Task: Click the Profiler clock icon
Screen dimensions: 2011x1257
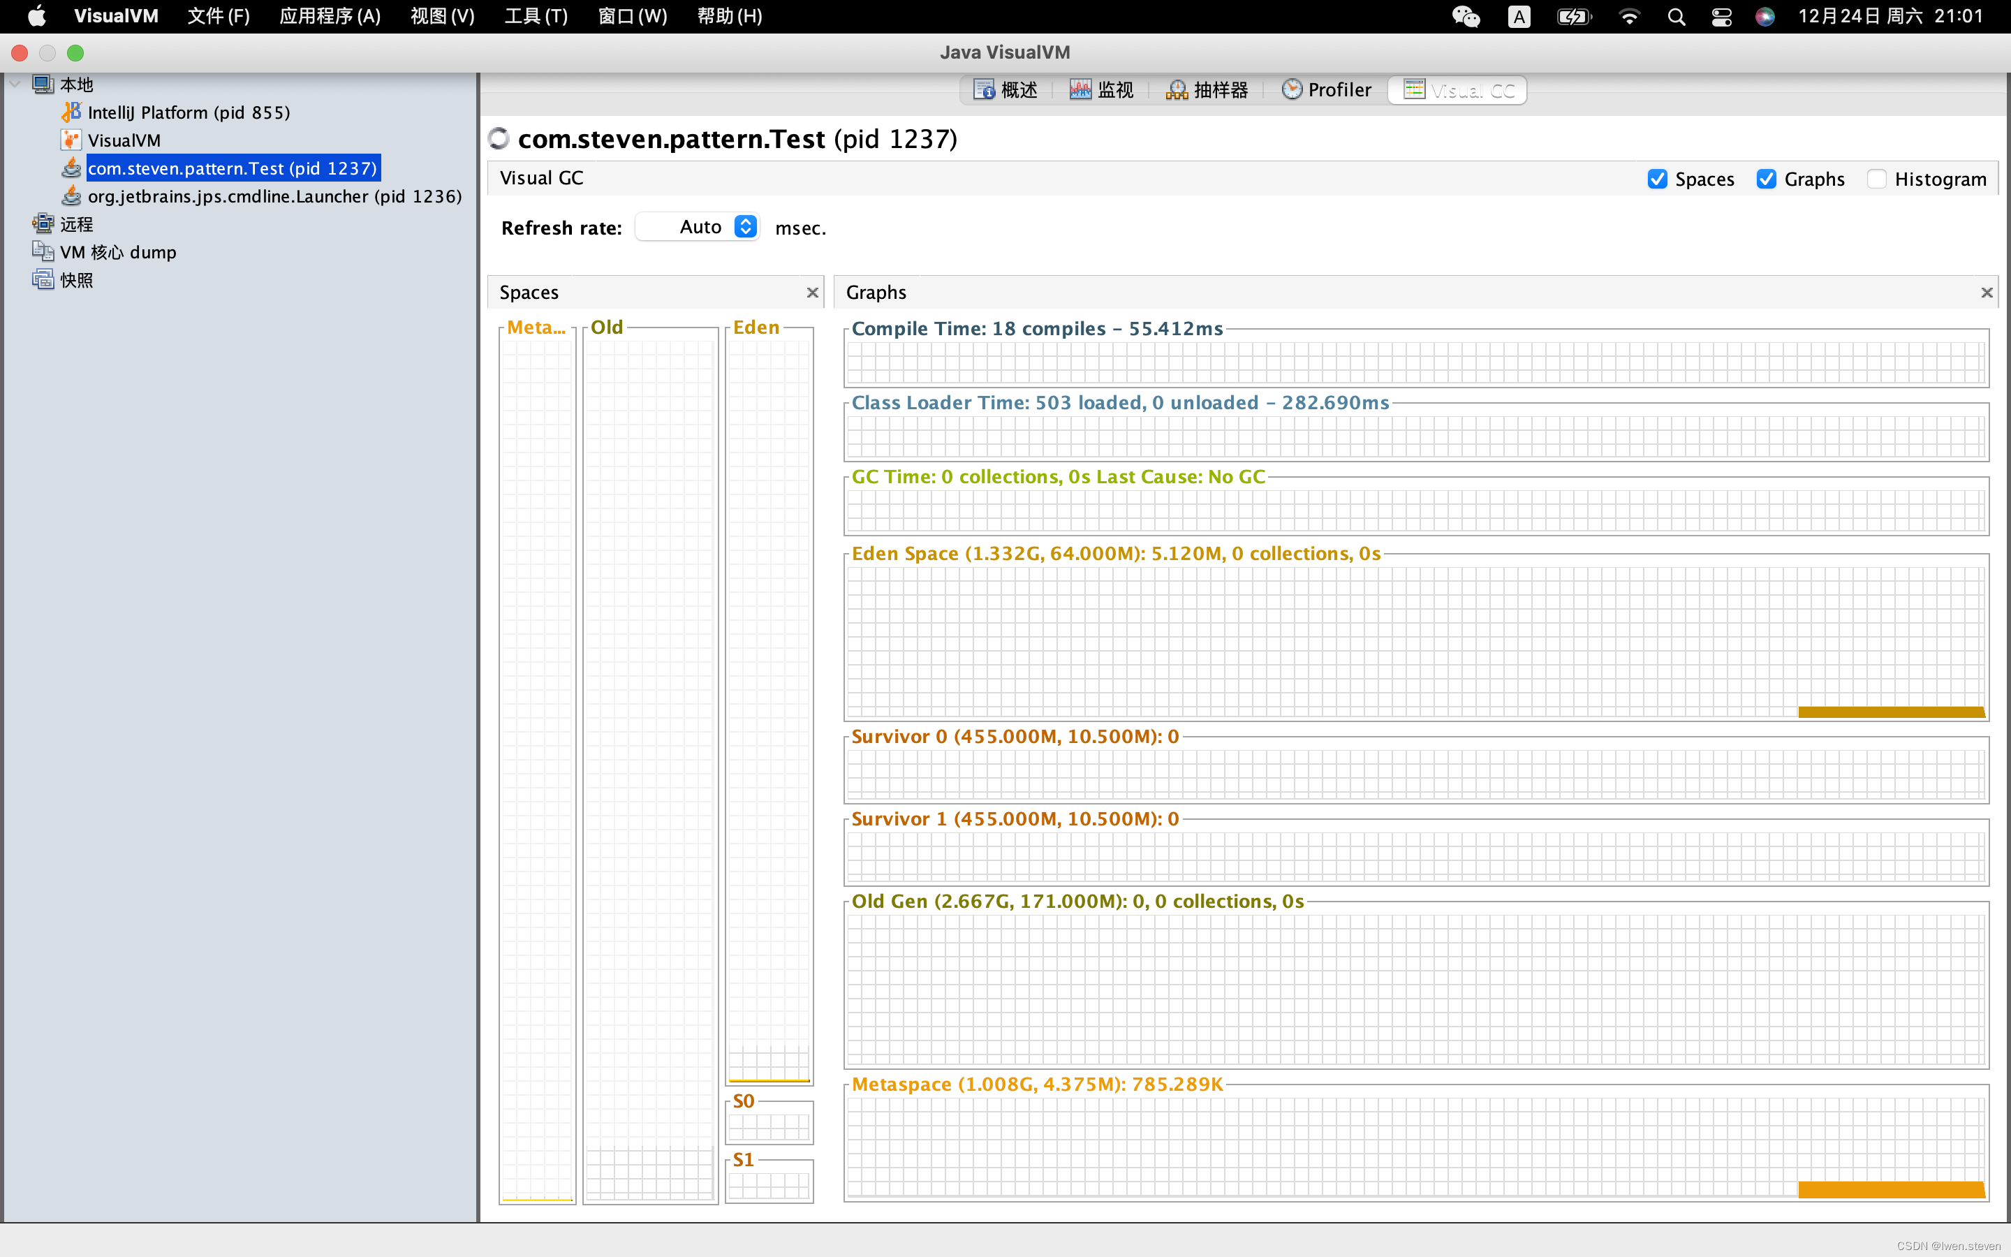Action: click(1291, 90)
